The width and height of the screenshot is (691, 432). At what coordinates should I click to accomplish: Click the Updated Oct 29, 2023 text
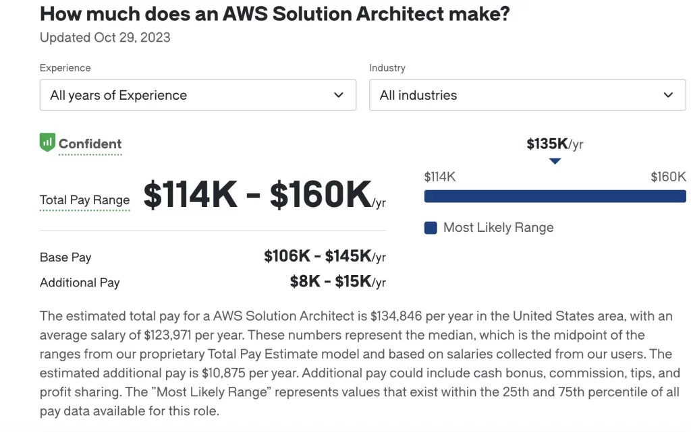(105, 38)
